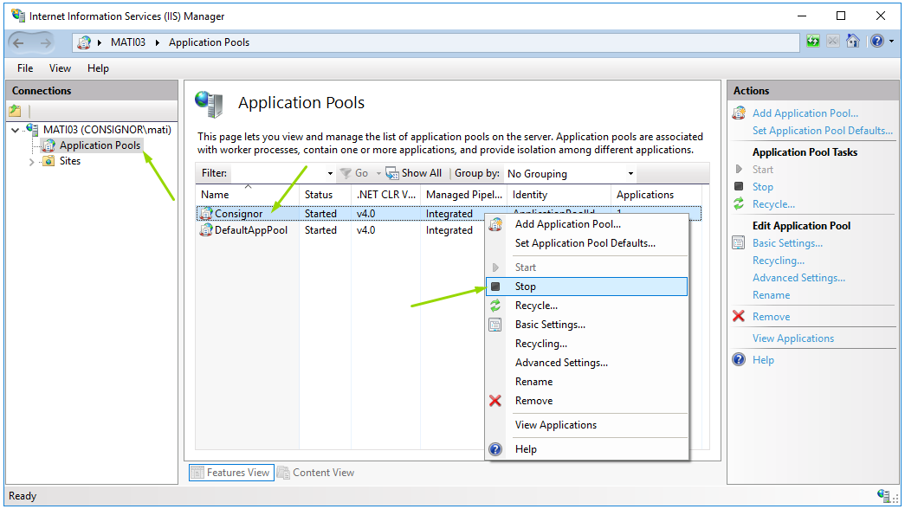The height and width of the screenshot is (509, 905).
Task: Open the Filter dropdown arrow
Action: [x=330, y=173]
